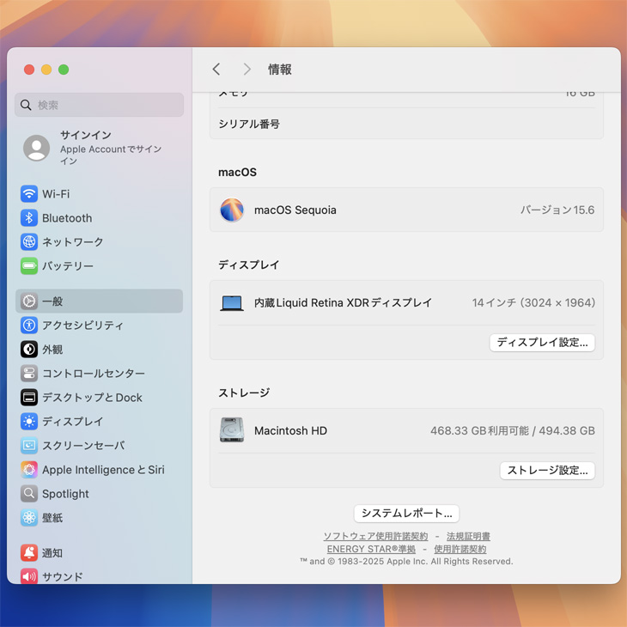The image size is (627, 627).
Task: Click the macOS section heading
Action: click(238, 173)
